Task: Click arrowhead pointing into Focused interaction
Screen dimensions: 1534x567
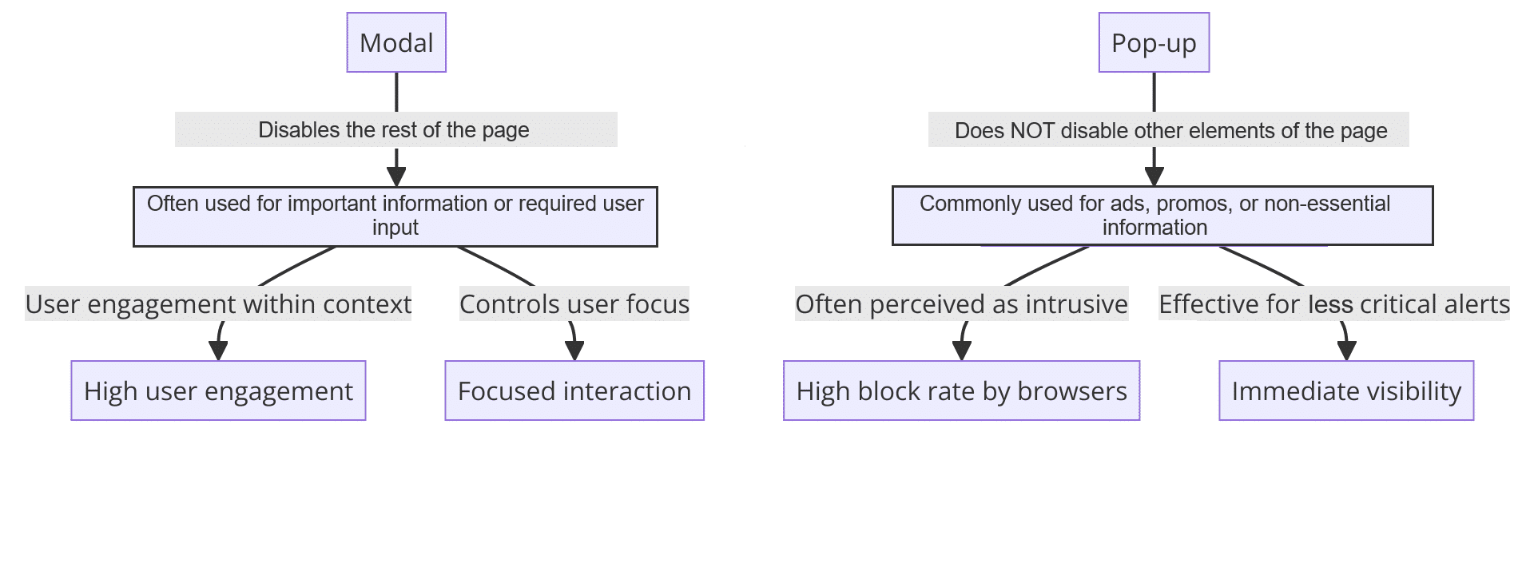Action: click(574, 351)
